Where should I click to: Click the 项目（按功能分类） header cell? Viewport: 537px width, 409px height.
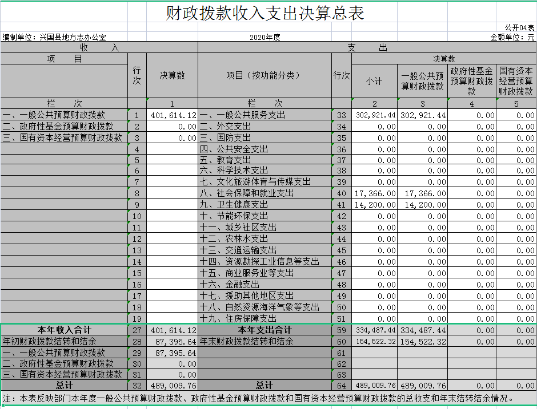265,75
